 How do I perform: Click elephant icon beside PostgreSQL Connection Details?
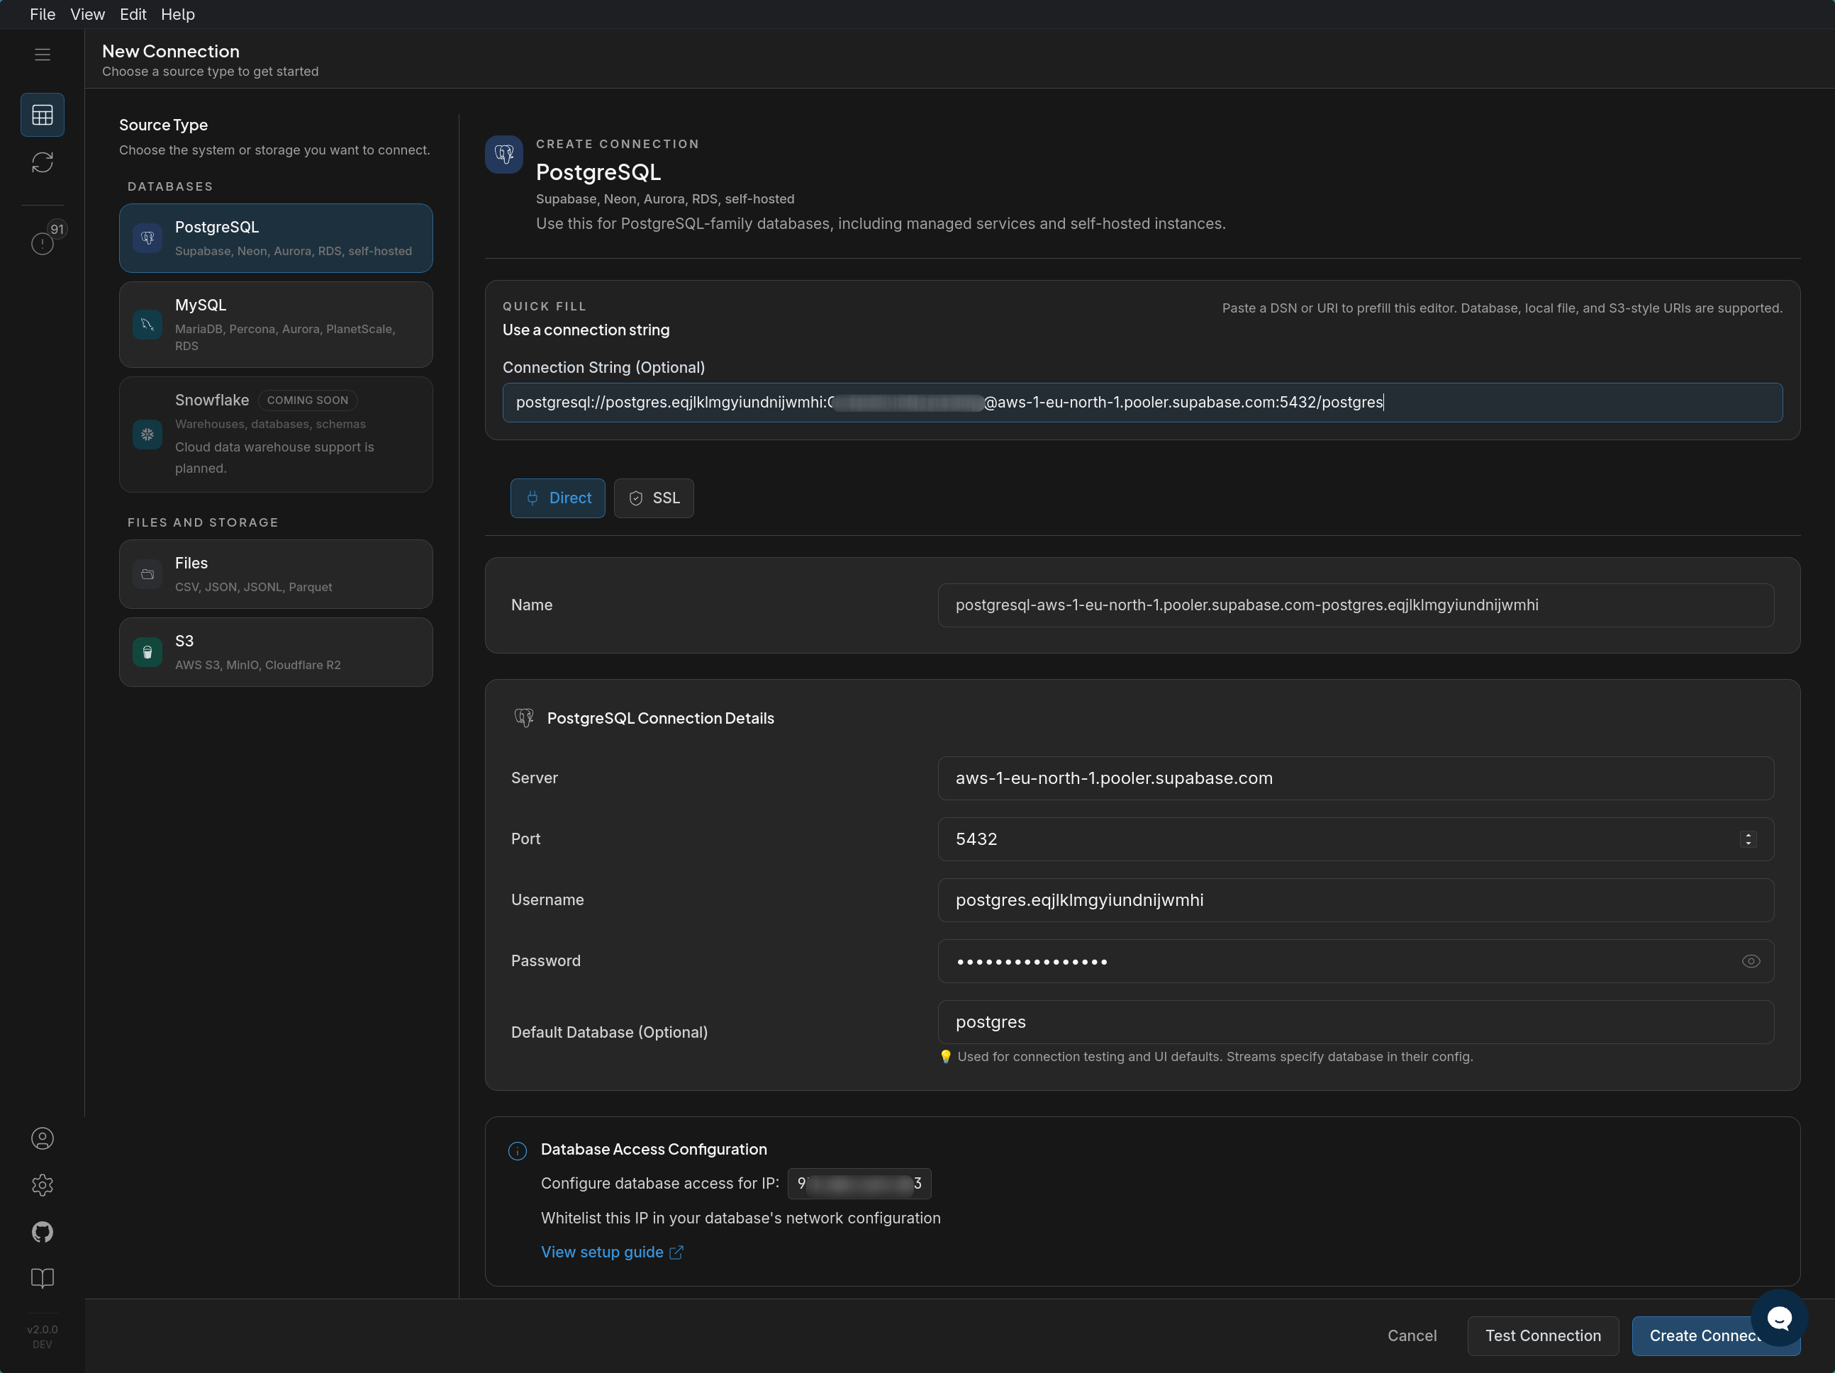[x=524, y=717]
